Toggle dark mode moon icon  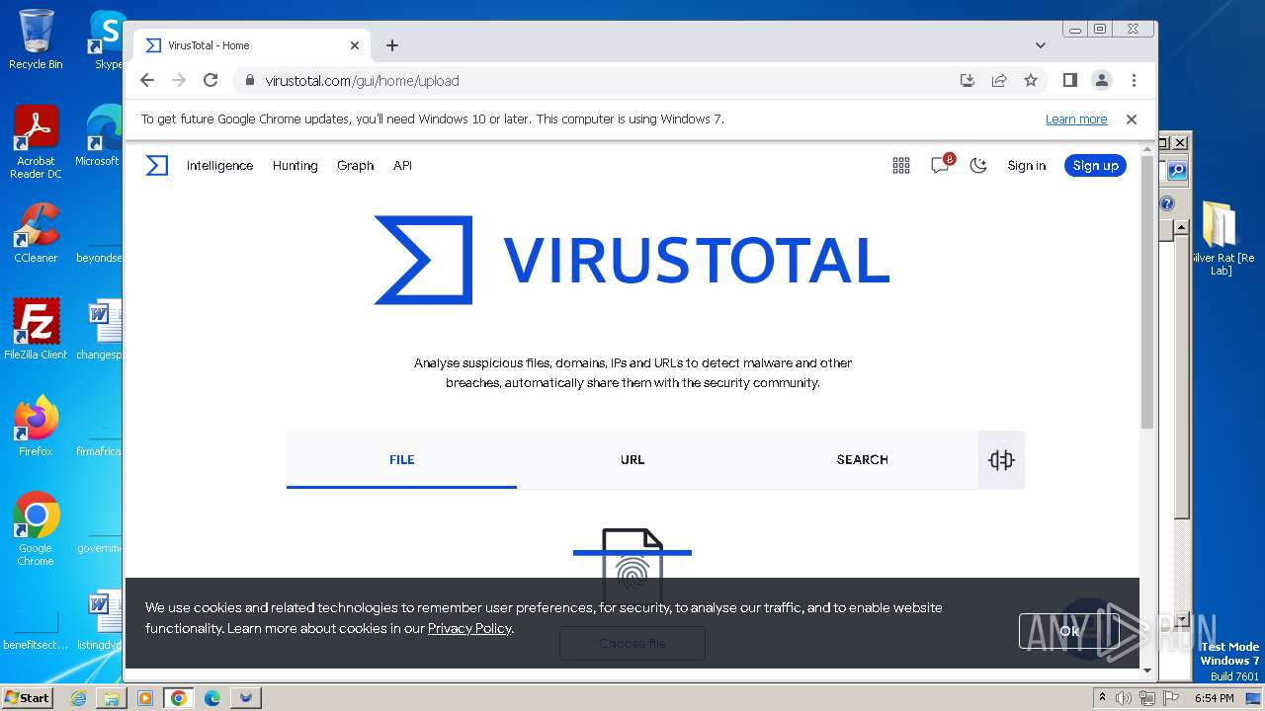(x=978, y=166)
